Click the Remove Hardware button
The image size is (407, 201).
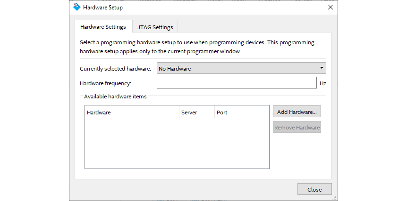click(x=297, y=127)
